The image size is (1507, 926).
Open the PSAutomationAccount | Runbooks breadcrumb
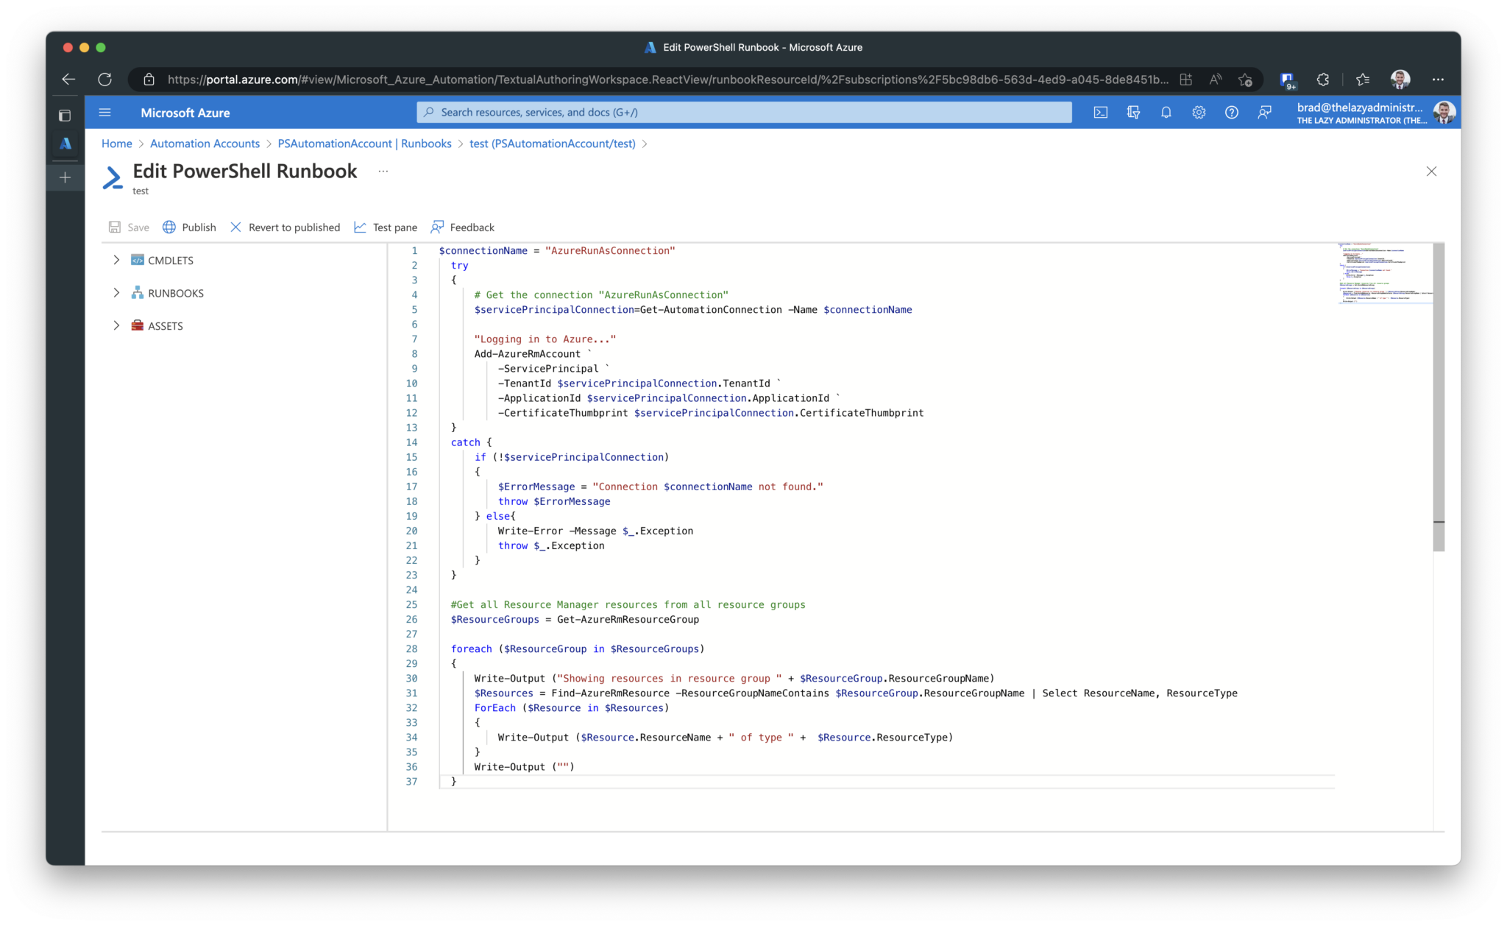tap(364, 144)
